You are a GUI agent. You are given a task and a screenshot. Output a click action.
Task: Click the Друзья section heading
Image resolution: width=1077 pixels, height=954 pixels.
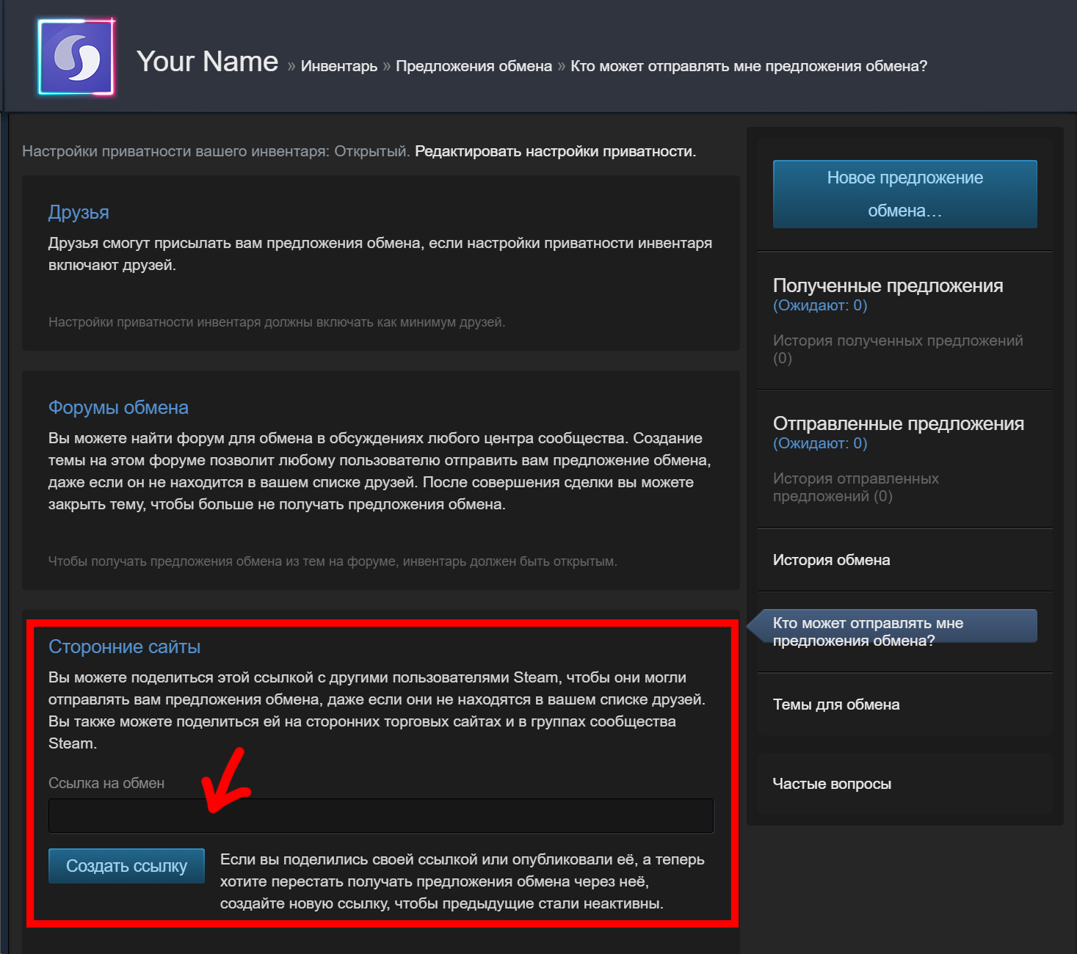79,212
